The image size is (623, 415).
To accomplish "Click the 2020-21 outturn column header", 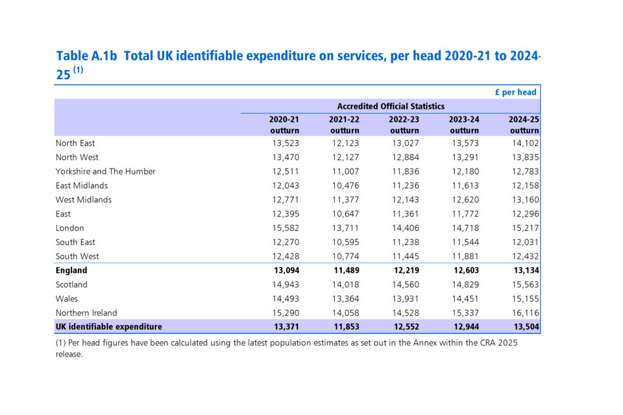I will click(x=284, y=125).
